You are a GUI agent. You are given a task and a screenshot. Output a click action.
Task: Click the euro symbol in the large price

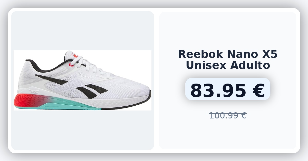pyautogui.click(x=257, y=90)
